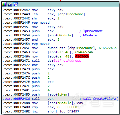The height and width of the screenshot is (115, 120).
Task: Select constant 69466574h operand
Action: 84,52
